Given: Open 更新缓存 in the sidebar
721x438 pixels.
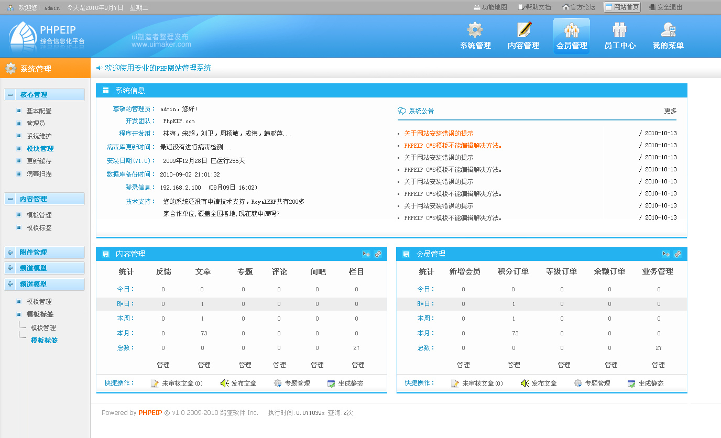Looking at the screenshot, I should pos(39,161).
